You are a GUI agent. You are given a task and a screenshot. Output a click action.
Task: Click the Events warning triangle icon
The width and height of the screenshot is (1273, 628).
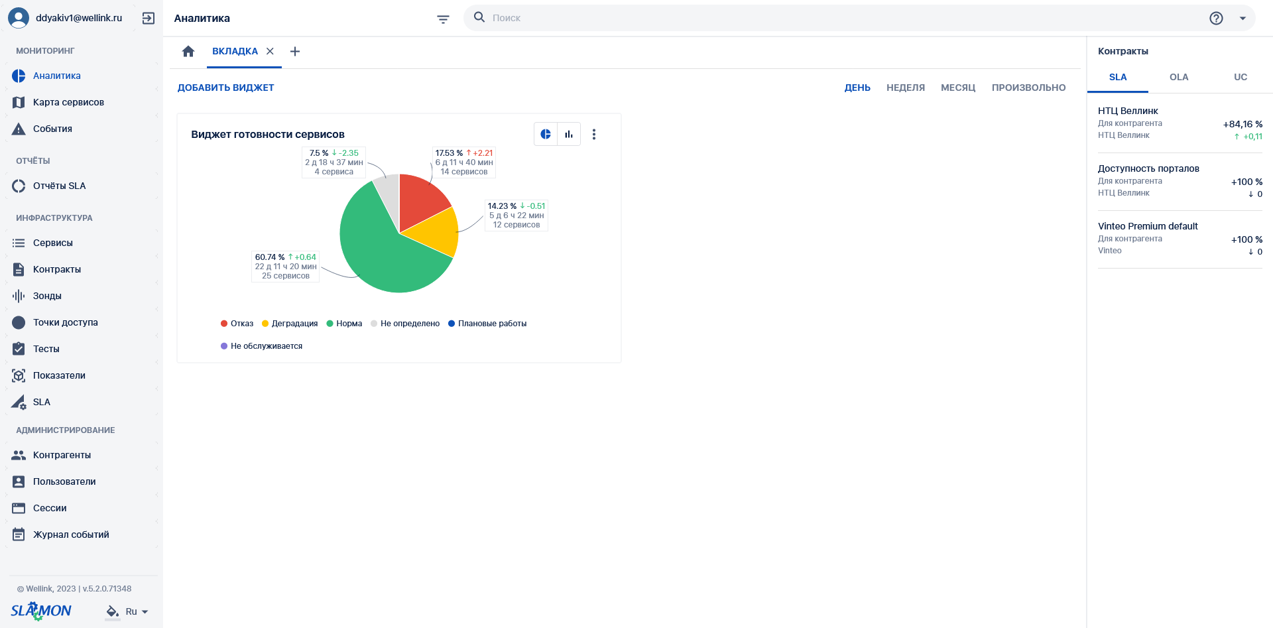(x=19, y=129)
